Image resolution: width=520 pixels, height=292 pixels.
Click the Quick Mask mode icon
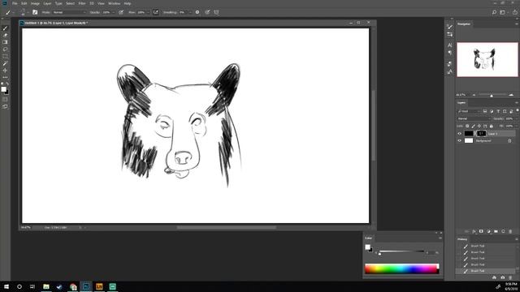tap(5, 99)
